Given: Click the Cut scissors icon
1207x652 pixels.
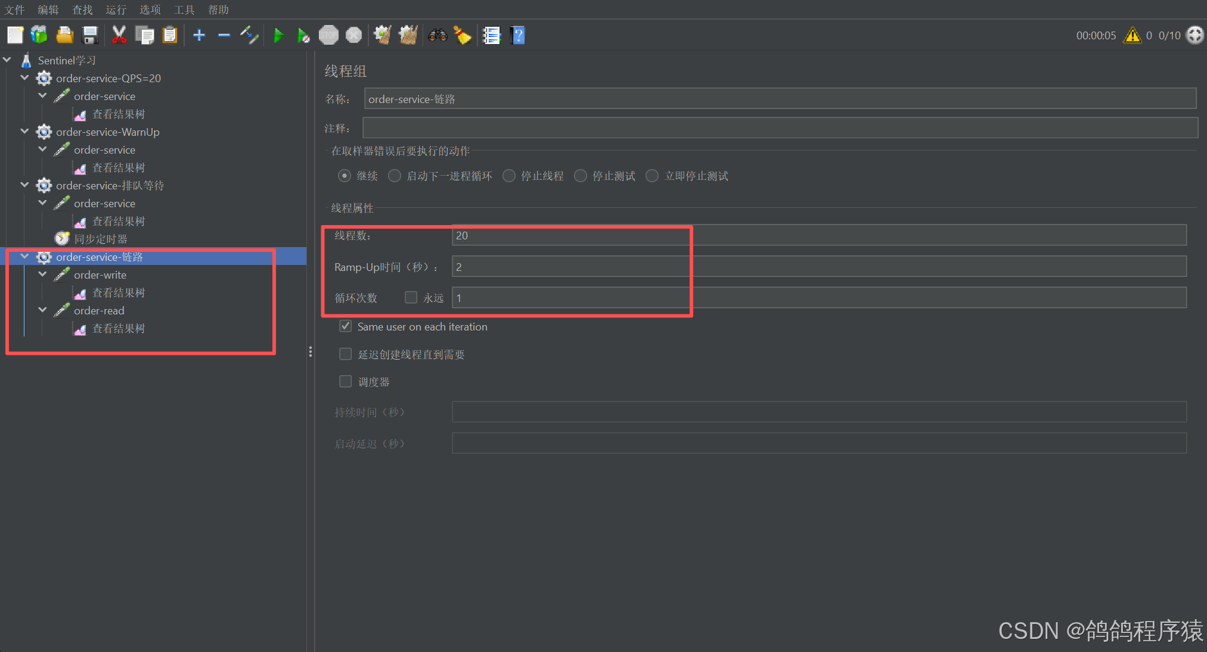Looking at the screenshot, I should [119, 36].
